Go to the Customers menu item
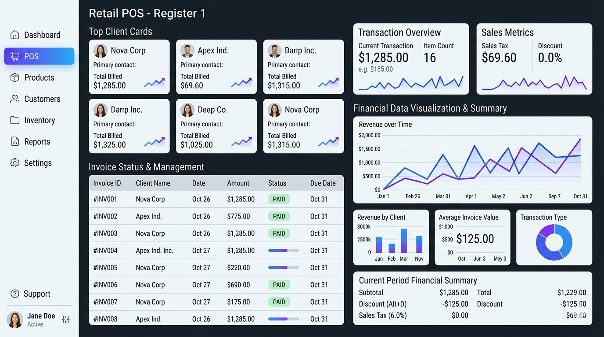The image size is (604, 337). (x=42, y=99)
